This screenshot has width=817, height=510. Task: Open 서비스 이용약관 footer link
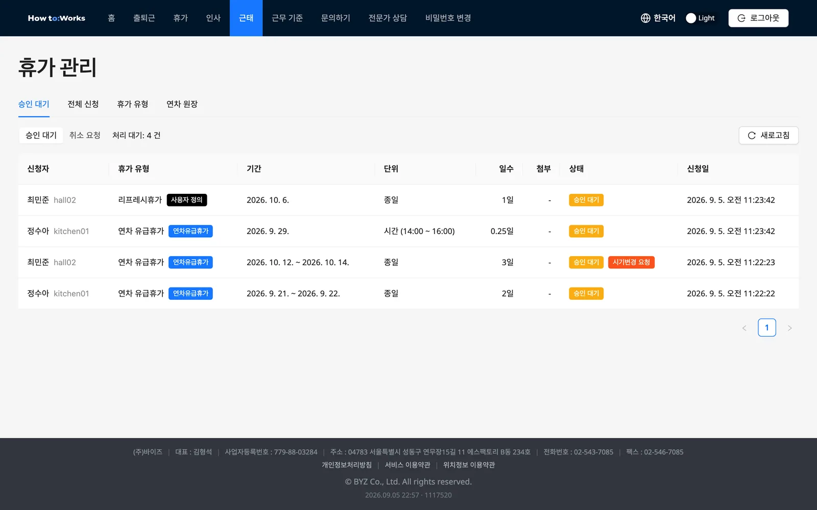pyautogui.click(x=407, y=465)
